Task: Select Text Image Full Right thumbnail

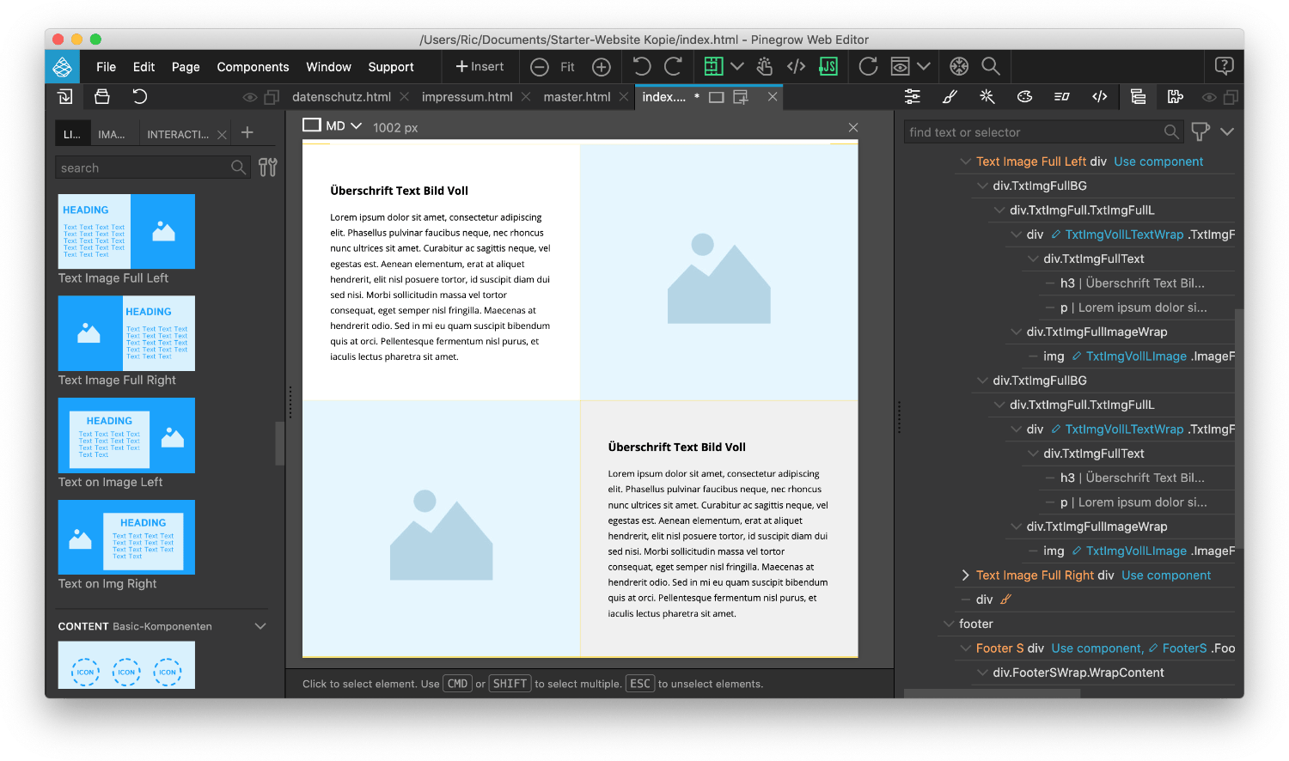Action: click(x=126, y=333)
